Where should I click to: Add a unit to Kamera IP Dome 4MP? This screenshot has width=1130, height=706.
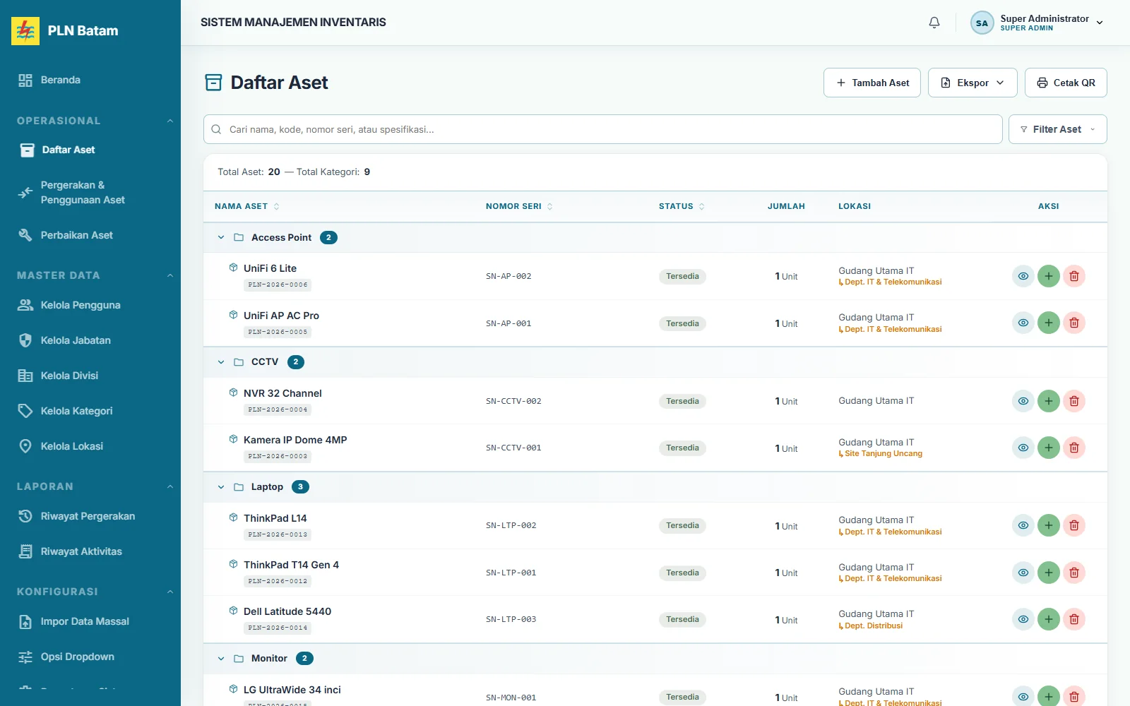coord(1049,448)
